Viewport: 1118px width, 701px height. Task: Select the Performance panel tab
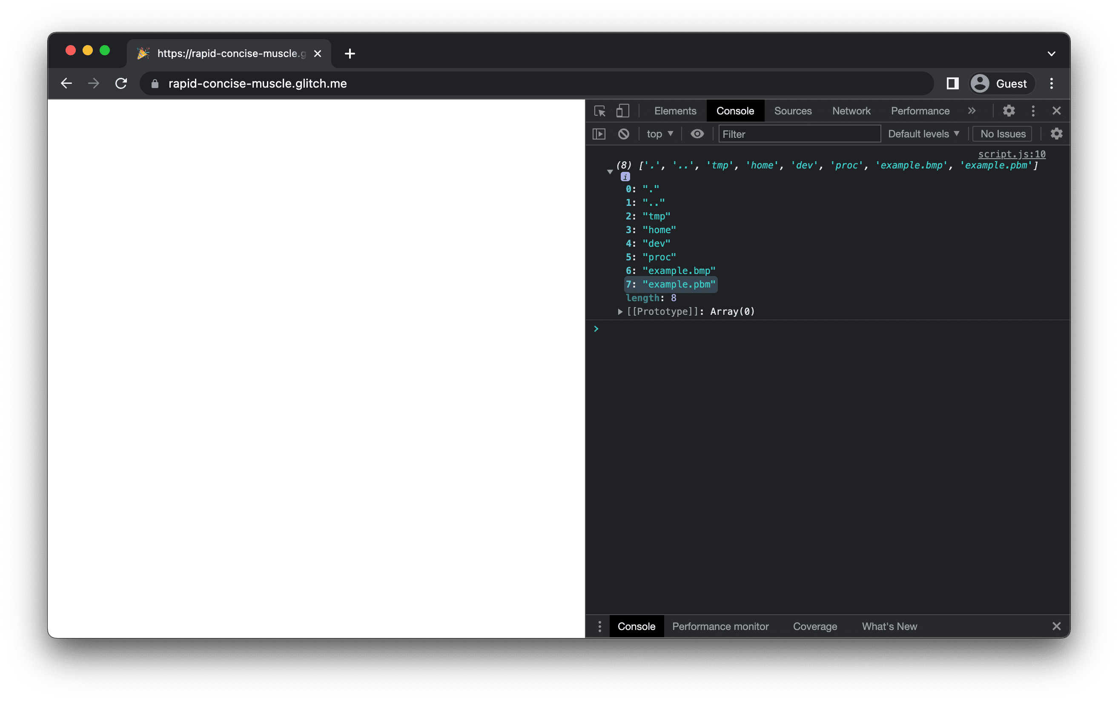(920, 111)
